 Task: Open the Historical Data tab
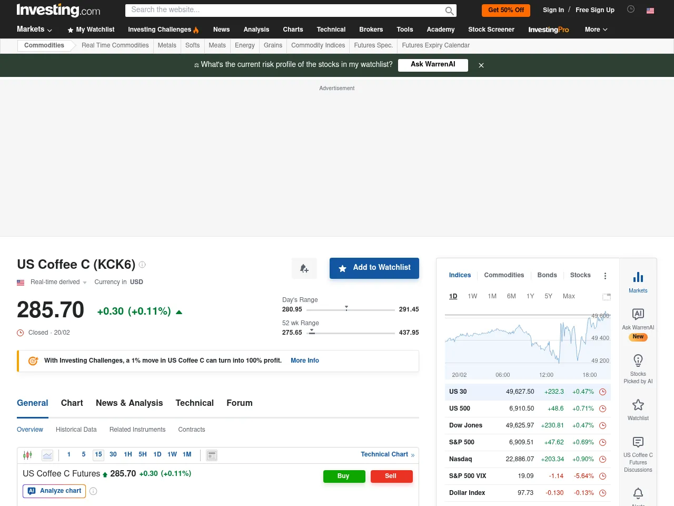coord(76,430)
